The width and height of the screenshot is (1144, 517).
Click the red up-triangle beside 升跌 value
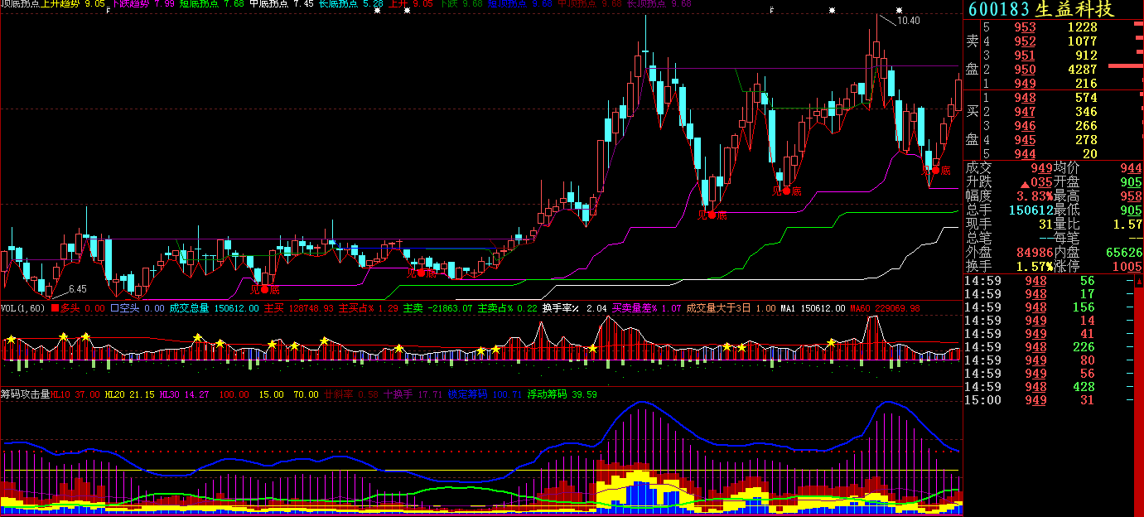coord(1026,182)
